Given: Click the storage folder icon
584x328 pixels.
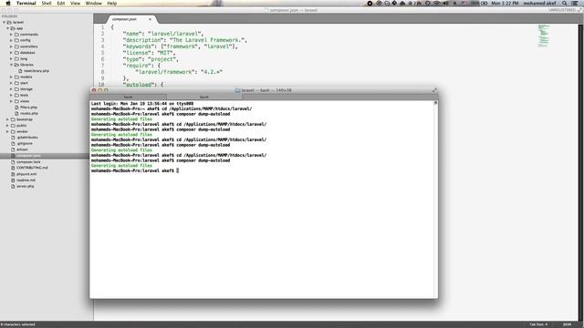Looking at the screenshot, I should [16, 89].
